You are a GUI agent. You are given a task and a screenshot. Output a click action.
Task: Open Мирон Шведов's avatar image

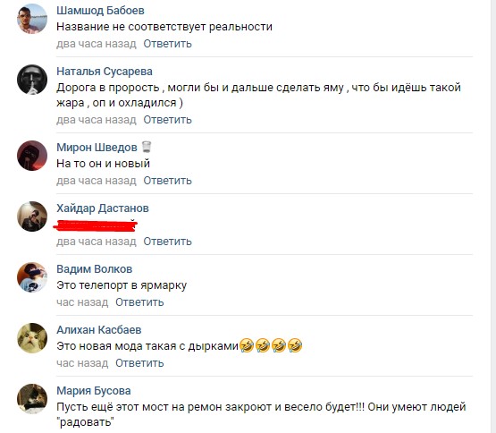click(x=32, y=156)
